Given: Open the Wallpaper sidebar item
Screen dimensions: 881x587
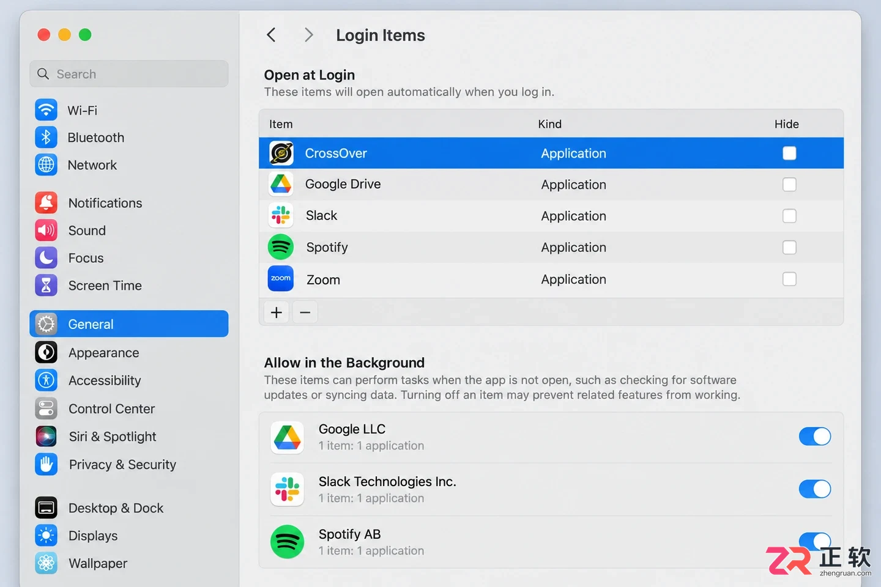Looking at the screenshot, I should point(129,563).
